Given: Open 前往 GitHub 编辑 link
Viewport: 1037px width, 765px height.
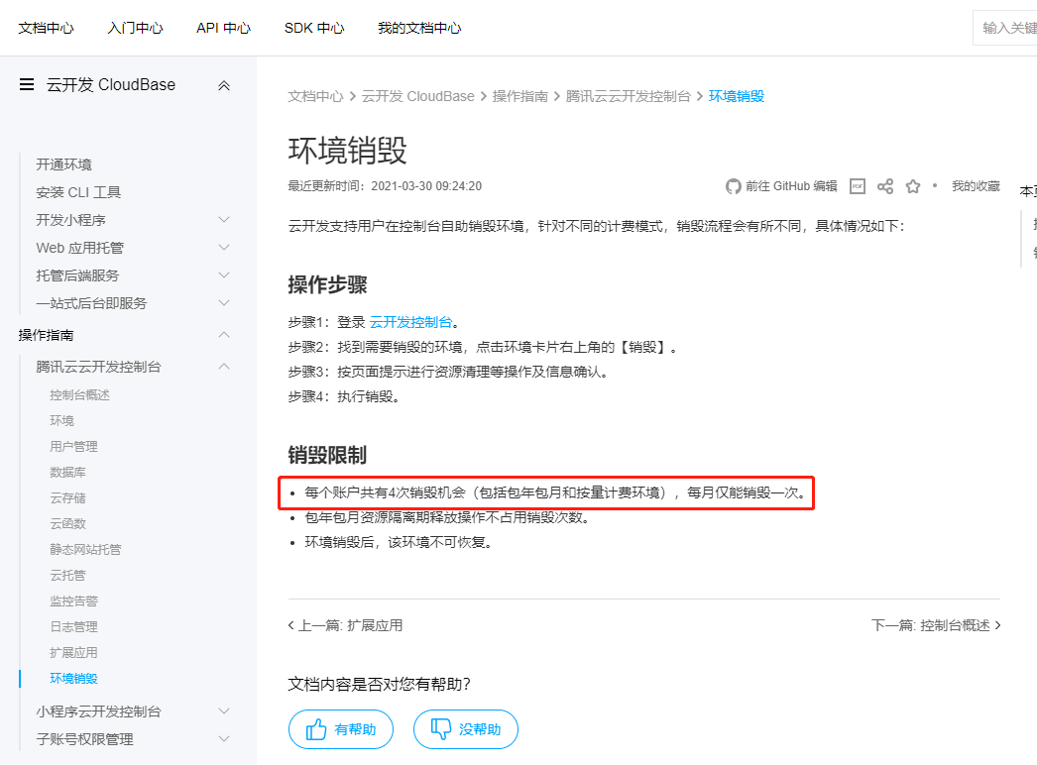Looking at the screenshot, I should click(791, 186).
